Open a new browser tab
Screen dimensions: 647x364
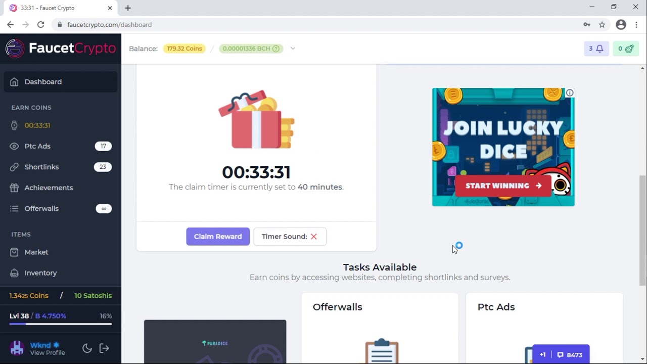[128, 8]
